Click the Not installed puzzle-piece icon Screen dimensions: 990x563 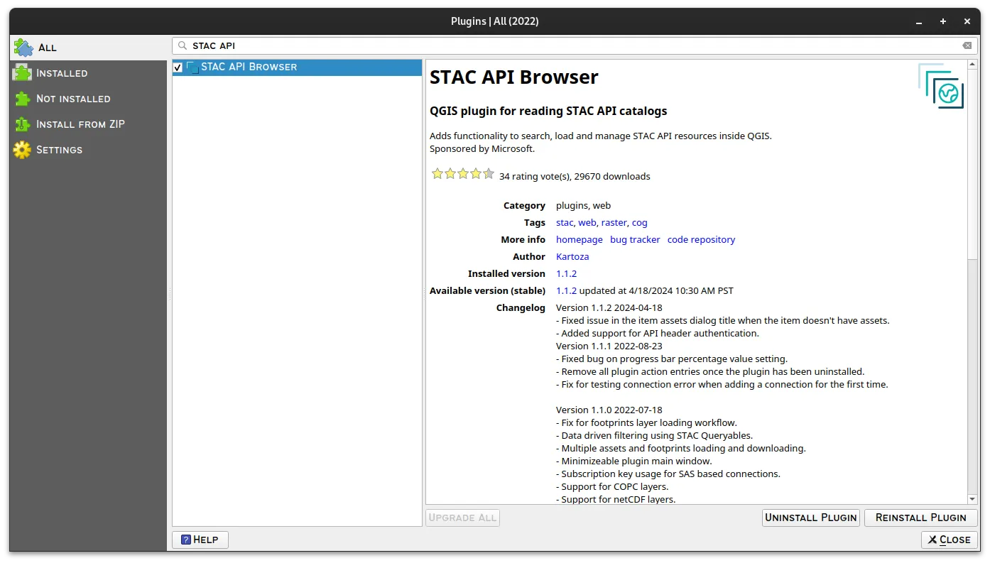coord(21,99)
